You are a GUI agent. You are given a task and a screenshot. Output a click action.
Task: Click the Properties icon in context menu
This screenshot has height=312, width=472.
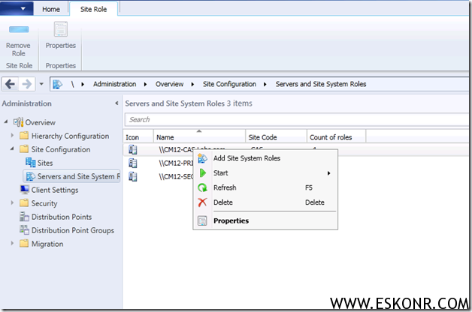(202, 220)
